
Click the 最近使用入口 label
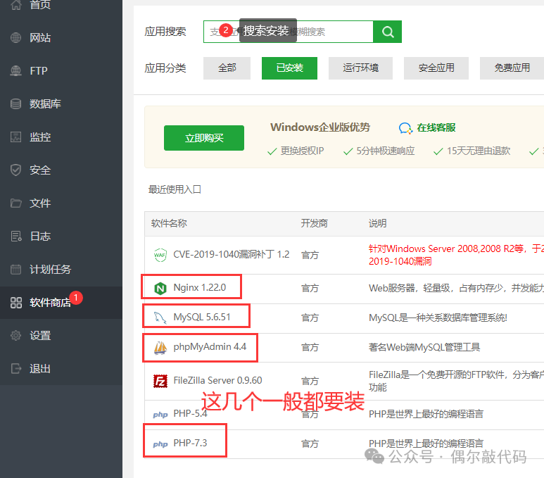pos(175,189)
